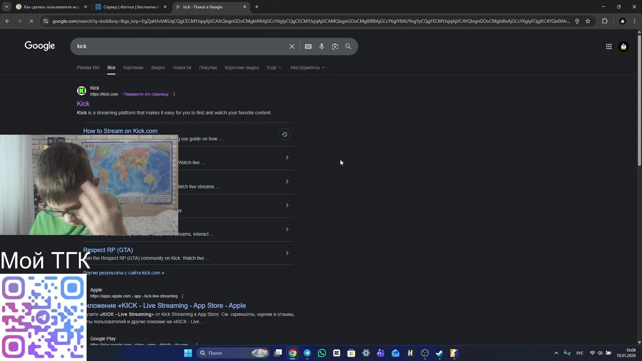Viewport: 642px width, 361px height.
Task: Open the history clock icon beside How to Stream
Action: pyautogui.click(x=284, y=134)
